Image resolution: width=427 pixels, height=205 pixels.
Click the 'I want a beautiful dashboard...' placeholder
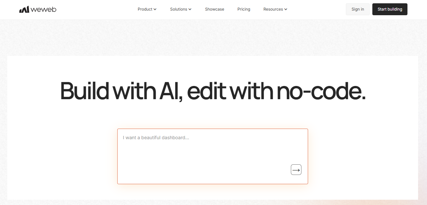156,138
